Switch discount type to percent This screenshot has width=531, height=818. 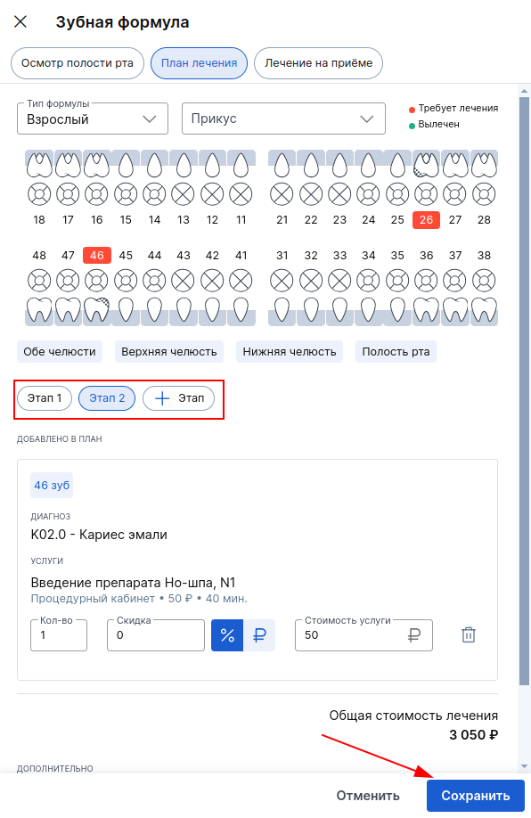pyautogui.click(x=227, y=635)
